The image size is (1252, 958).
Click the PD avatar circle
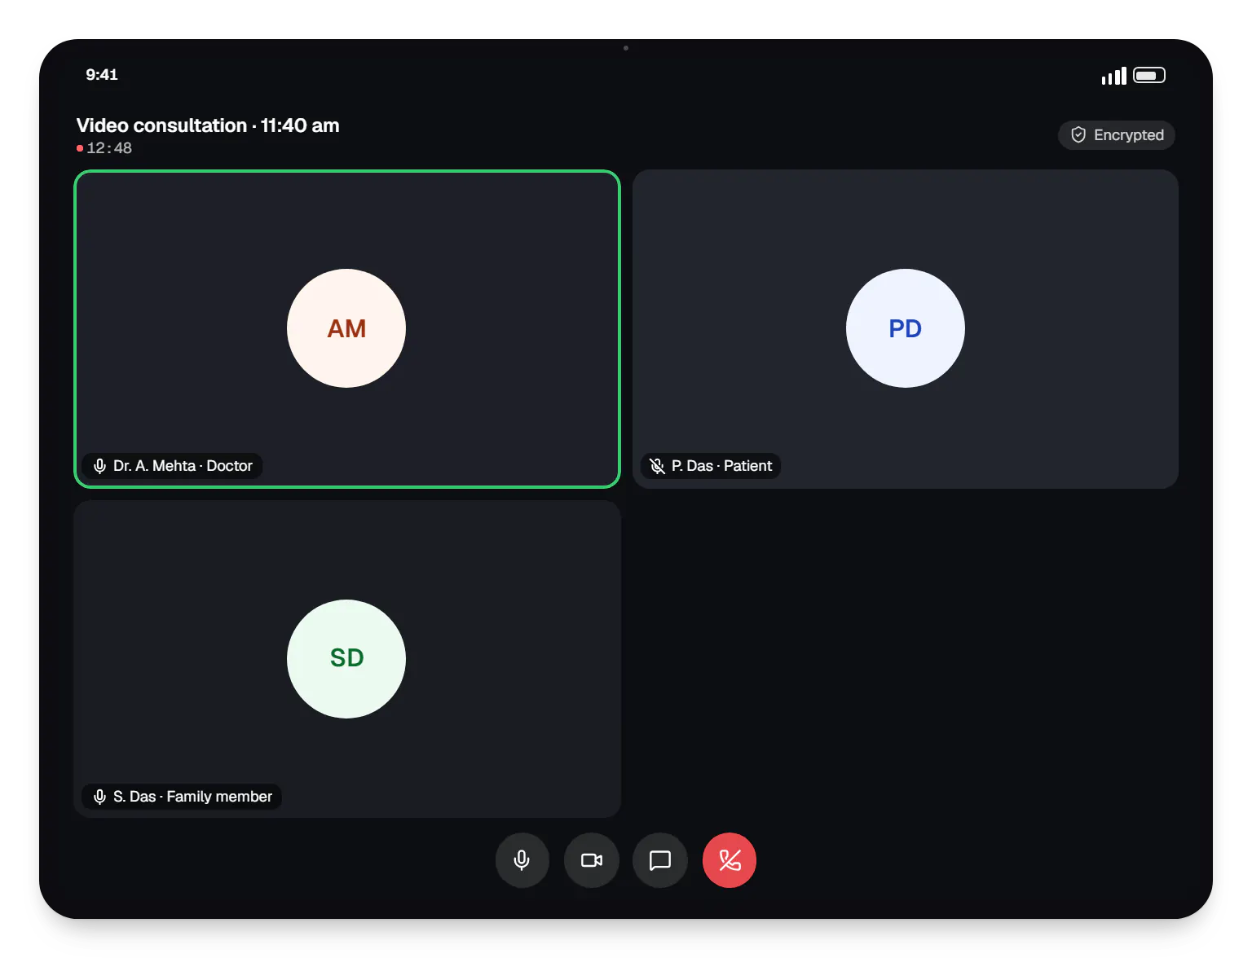click(x=906, y=328)
